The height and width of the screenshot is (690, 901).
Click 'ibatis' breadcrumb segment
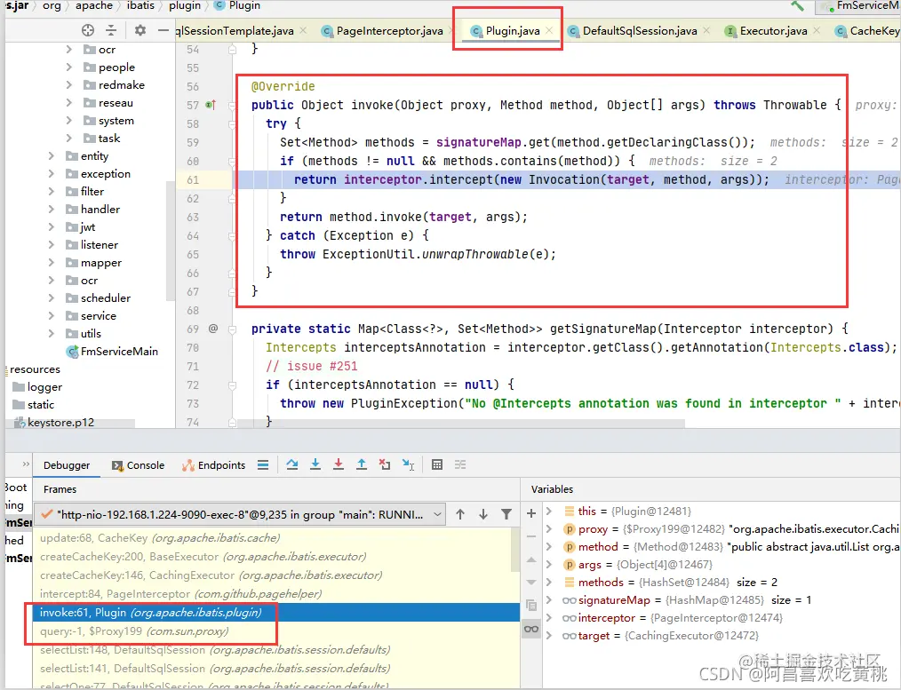coord(140,5)
